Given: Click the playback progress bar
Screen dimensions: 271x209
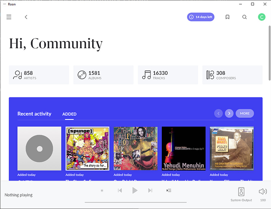Looking at the screenshot, I should tap(135, 202).
